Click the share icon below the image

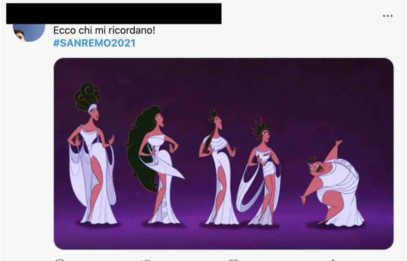pyautogui.click(x=333, y=259)
